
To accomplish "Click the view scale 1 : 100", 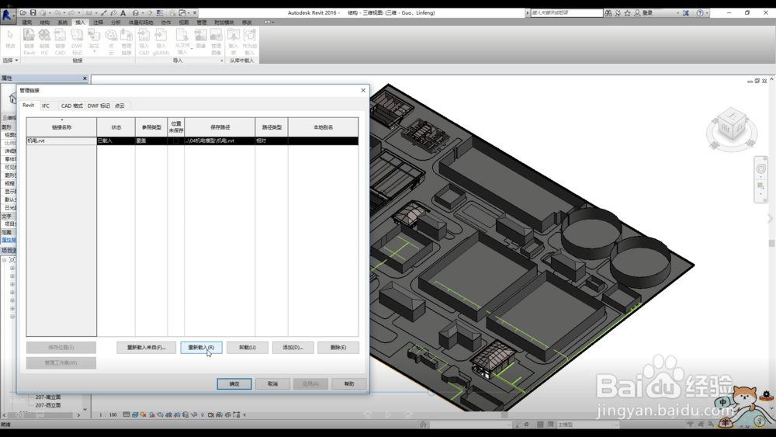I will [108, 414].
